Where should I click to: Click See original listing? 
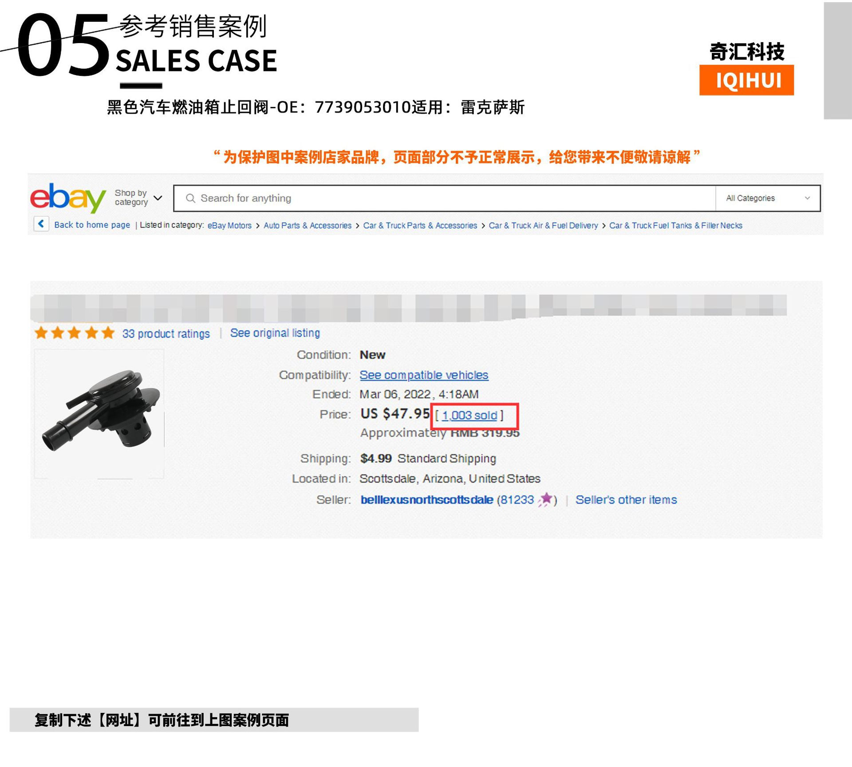(x=275, y=333)
